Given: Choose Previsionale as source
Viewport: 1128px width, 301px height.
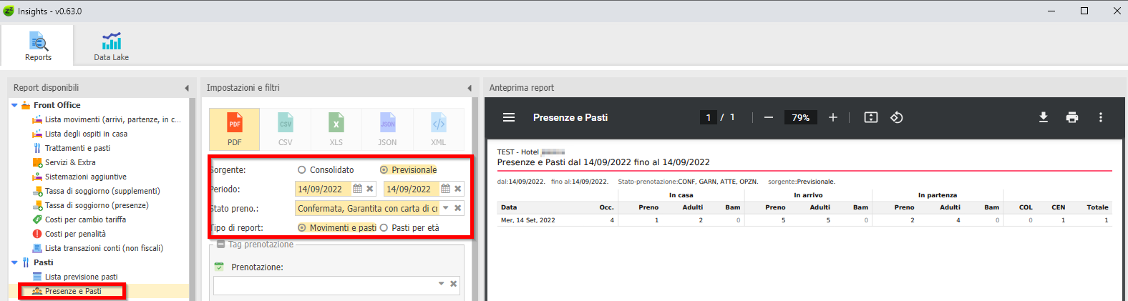Looking at the screenshot, I should tap(408, 170).
